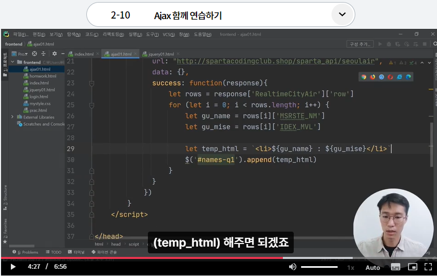Collapse the frontend folder
The image size is (437, 276).
[x=12, y=62]
